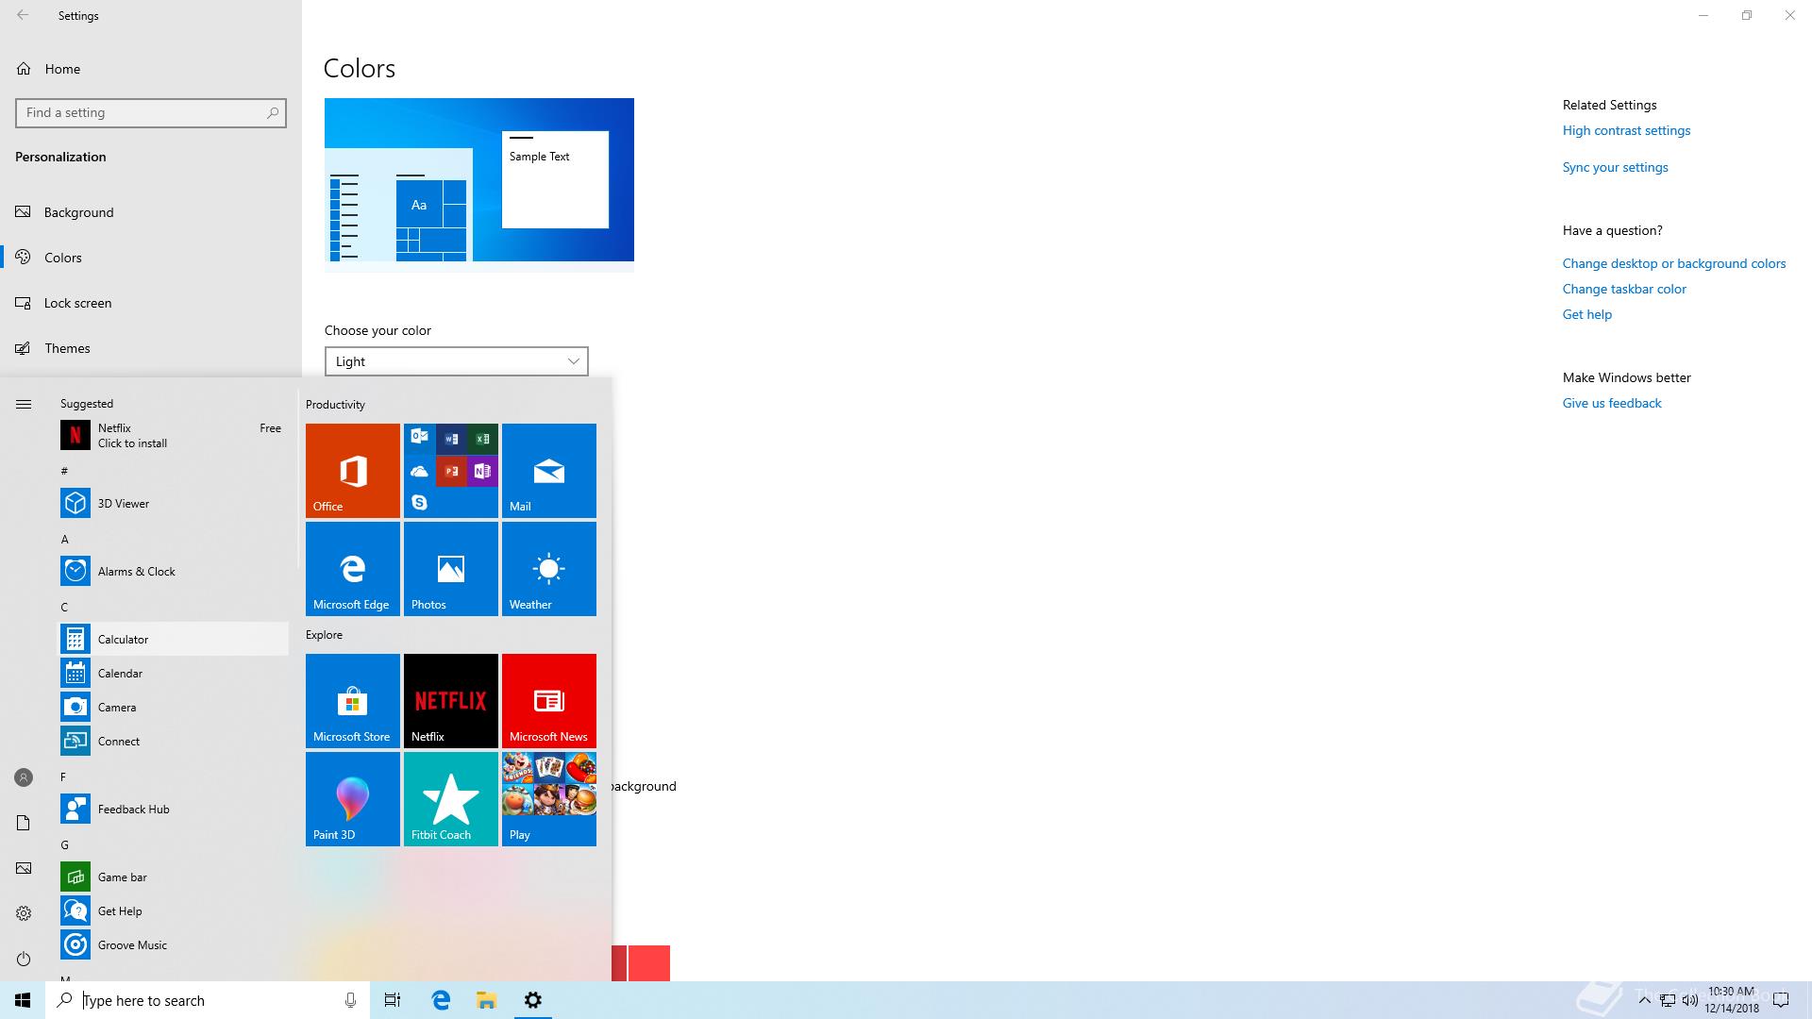
Task: Open Feedback Hub
Action: [x=174, y=809]
